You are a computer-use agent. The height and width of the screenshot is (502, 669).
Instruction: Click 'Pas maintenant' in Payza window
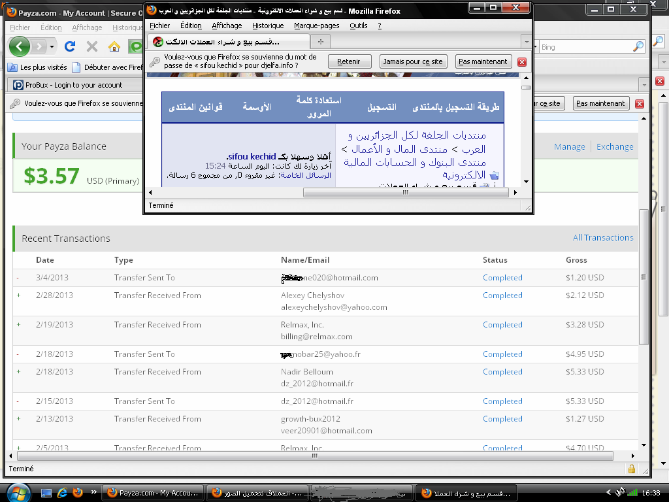click(600, 103)
